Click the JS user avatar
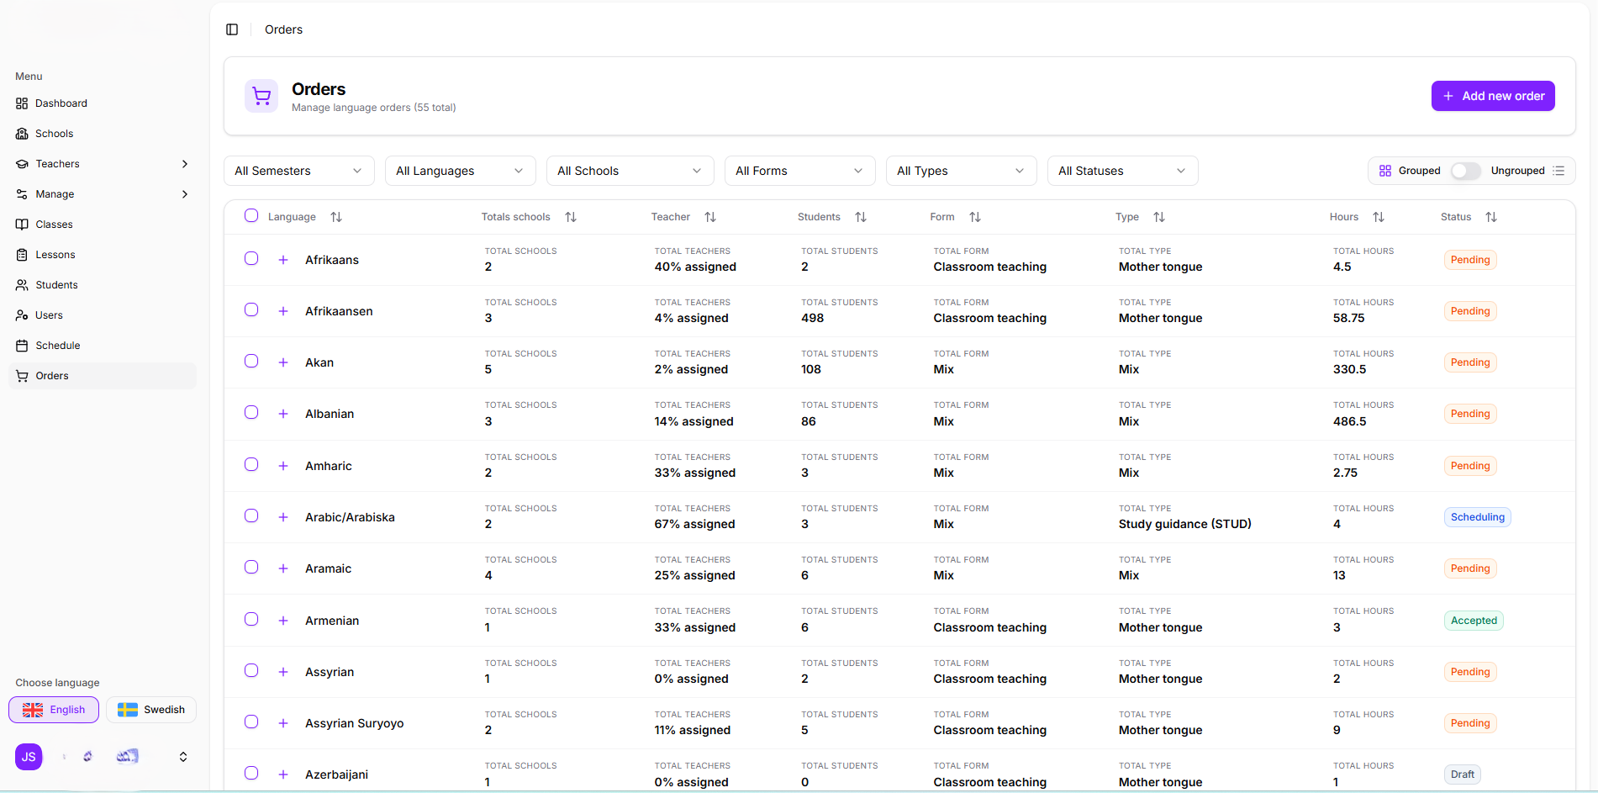This screenshot has height=793, width=1598. point(29,757)
